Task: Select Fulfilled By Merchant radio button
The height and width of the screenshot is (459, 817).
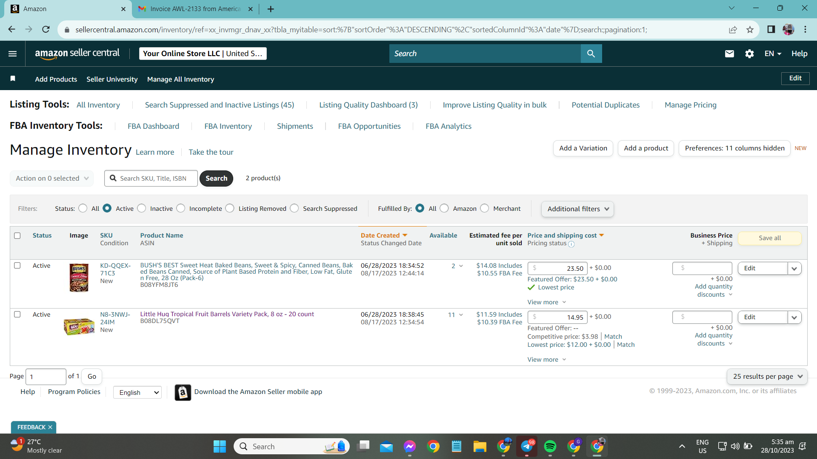Action: (485, 208)
